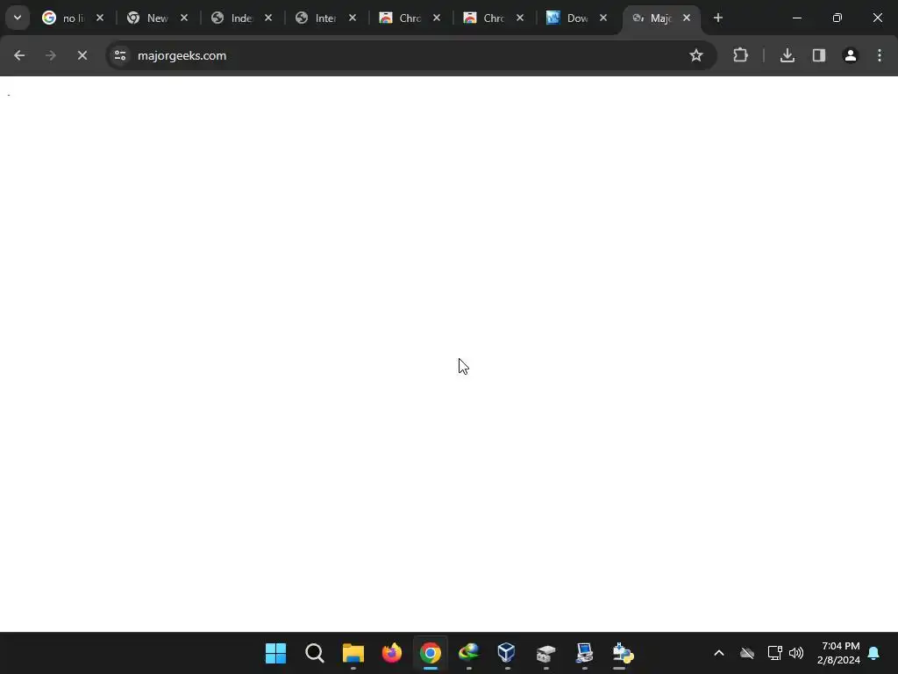Open a new tab with plus button
This screenshot has height=674, width=898.
coord(718,18)
